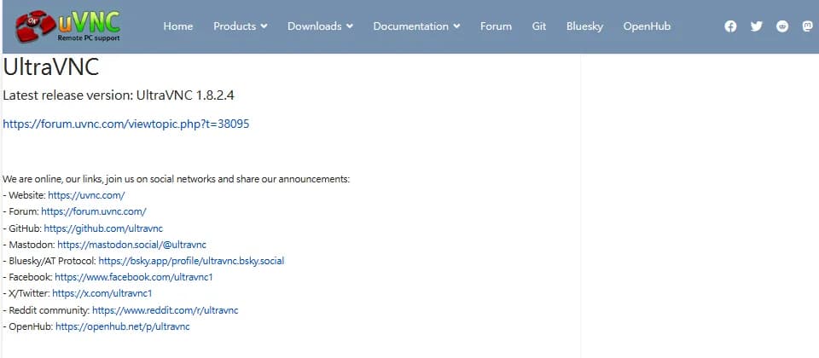Follow the https://uvnc.com/ website link
The height and width of the screenshot is (358, 819).
(86, 195)
